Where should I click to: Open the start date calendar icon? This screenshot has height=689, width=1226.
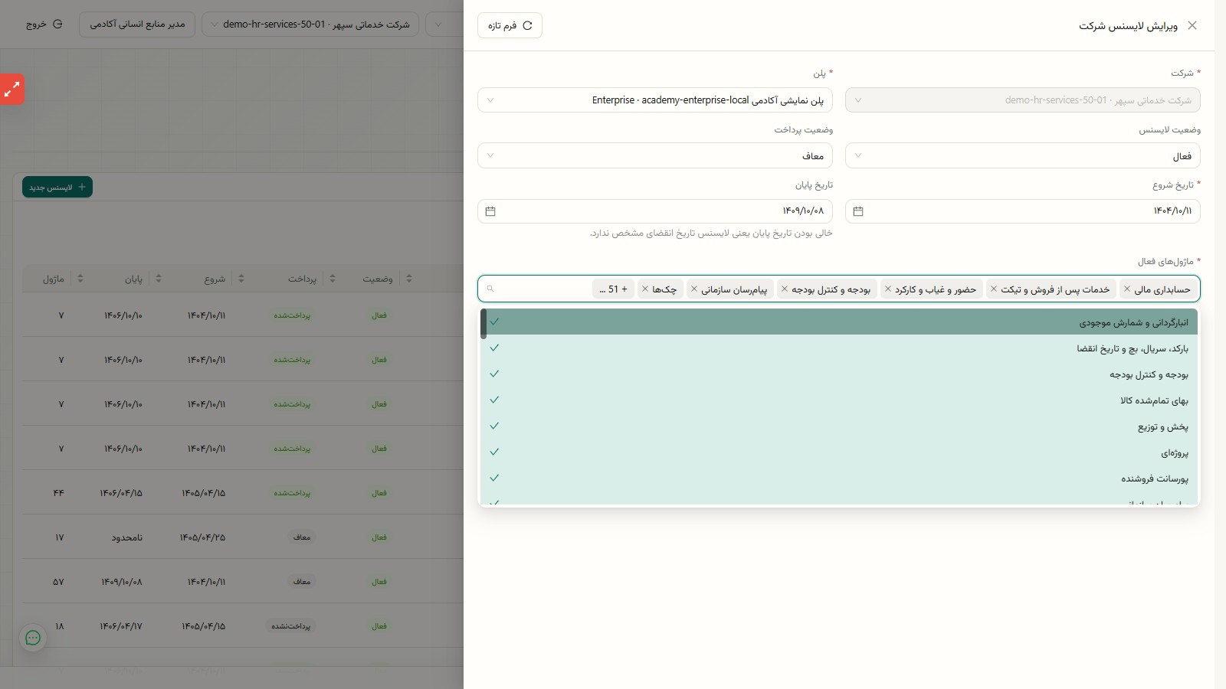[x=858, y=211]
